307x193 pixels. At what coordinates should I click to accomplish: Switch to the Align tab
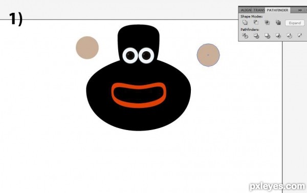click(x=246, y=10)
